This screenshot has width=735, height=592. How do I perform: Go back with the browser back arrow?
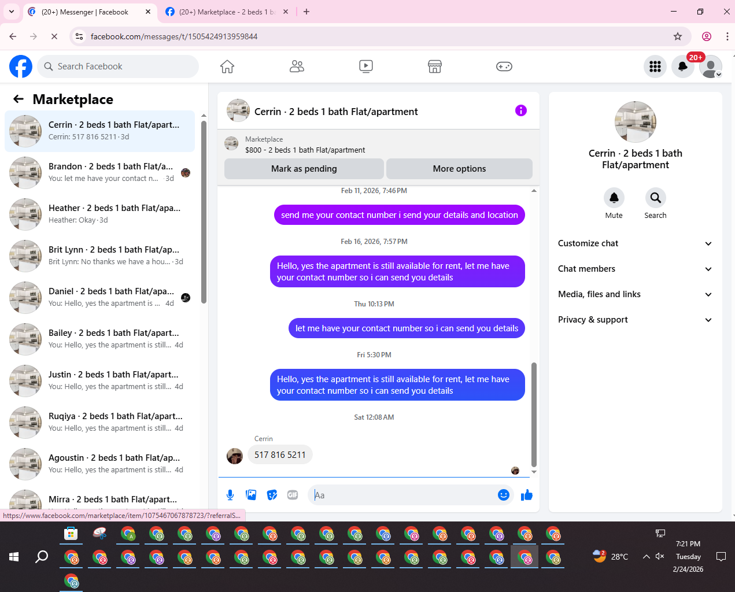click(x=13, y=36)
